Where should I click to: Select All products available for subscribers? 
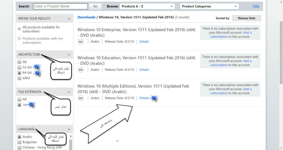point(19,29)
